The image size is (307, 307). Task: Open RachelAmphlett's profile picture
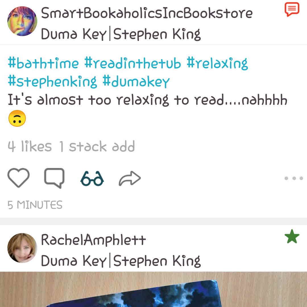coord(22,248)
